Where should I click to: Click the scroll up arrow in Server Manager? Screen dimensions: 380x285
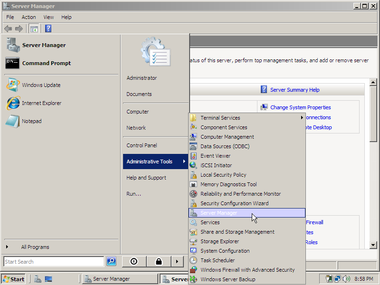click(x=373, y=82)
